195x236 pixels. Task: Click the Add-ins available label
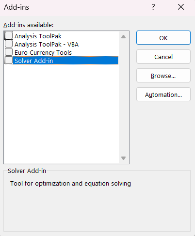(x=29, y=25)
